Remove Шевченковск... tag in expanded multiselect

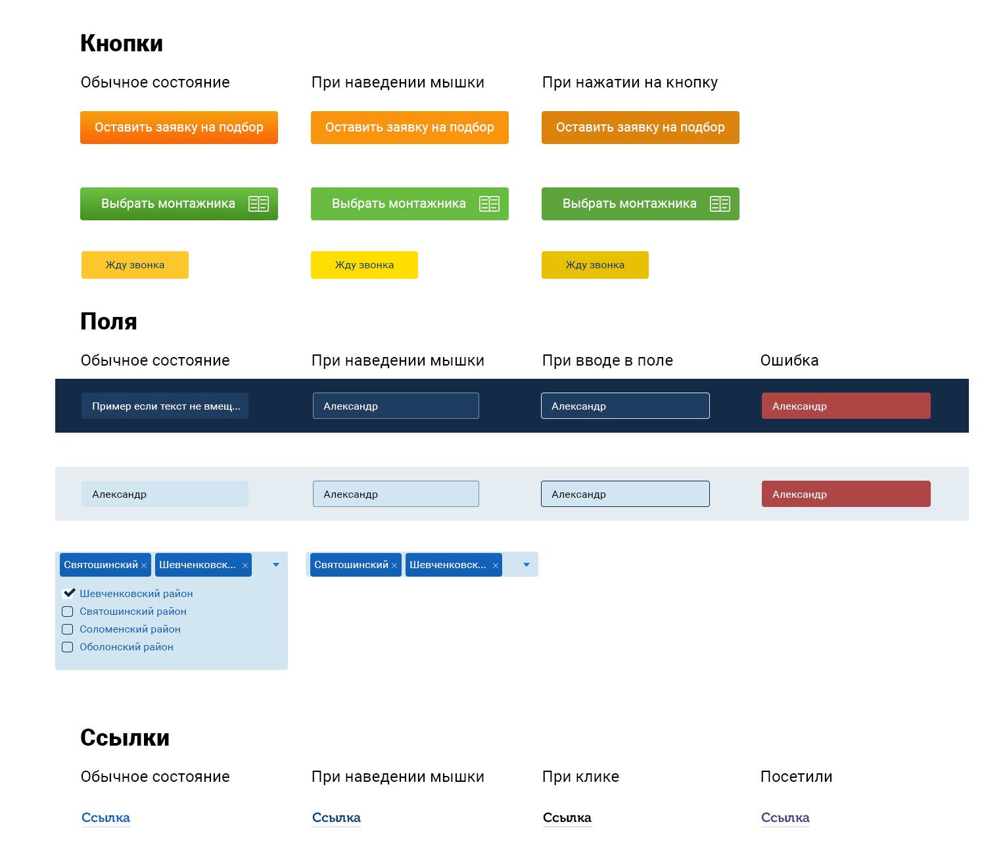(x=245, y=565)
